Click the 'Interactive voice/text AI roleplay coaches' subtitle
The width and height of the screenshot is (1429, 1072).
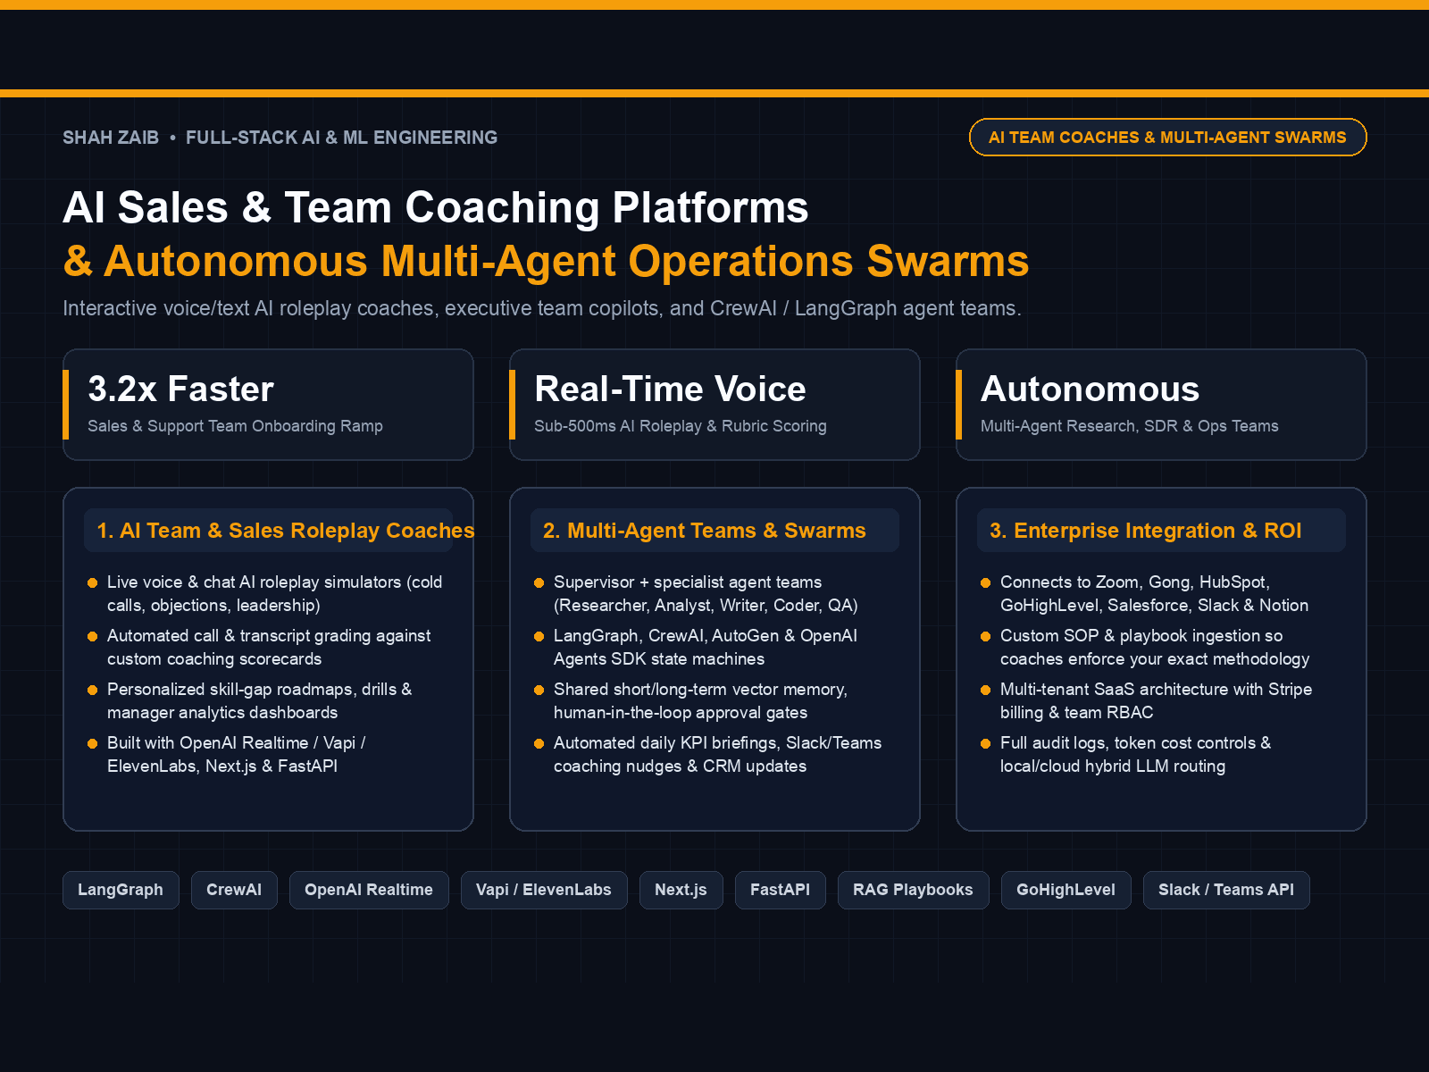[542, 308]
